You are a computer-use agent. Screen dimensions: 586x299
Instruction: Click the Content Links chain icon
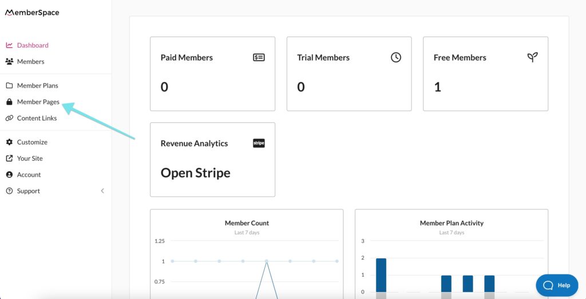9,118
